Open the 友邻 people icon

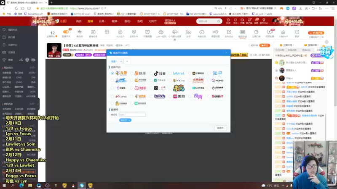tap(188, 33)
